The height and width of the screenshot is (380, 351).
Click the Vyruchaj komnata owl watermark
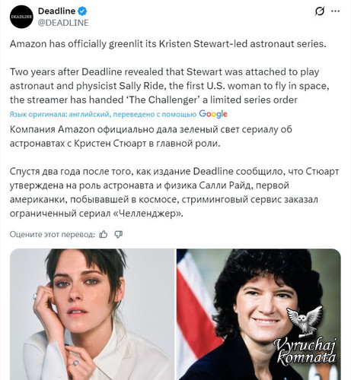coord(305,321)
